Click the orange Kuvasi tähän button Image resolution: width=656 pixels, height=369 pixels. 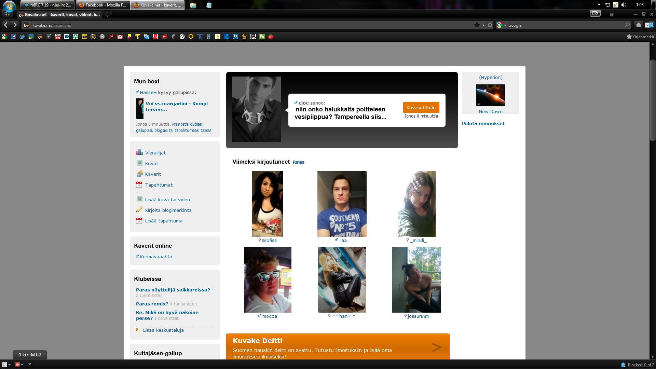pos(421,108)
